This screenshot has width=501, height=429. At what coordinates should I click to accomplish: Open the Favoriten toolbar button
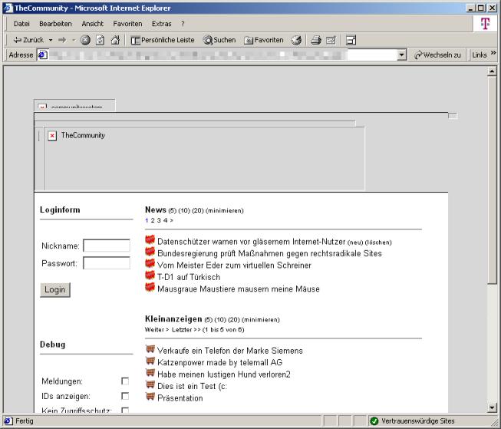coord(264,40)
